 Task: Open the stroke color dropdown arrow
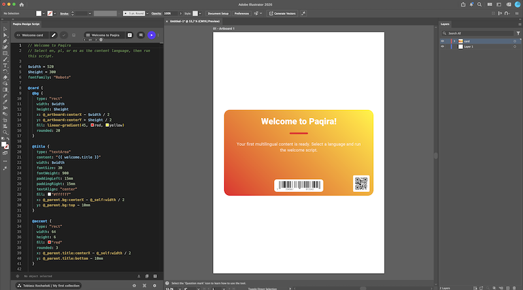point(55,14)
